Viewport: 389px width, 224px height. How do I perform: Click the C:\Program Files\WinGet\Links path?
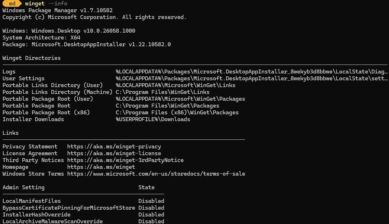[x=163, y=92]
